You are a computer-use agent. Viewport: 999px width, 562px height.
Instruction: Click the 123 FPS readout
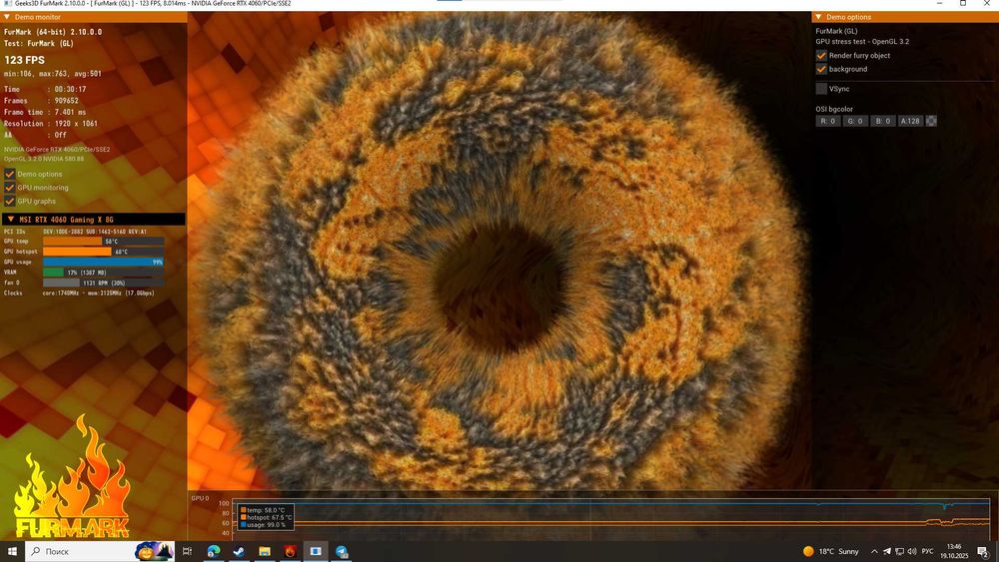click(x=25, y=60)
